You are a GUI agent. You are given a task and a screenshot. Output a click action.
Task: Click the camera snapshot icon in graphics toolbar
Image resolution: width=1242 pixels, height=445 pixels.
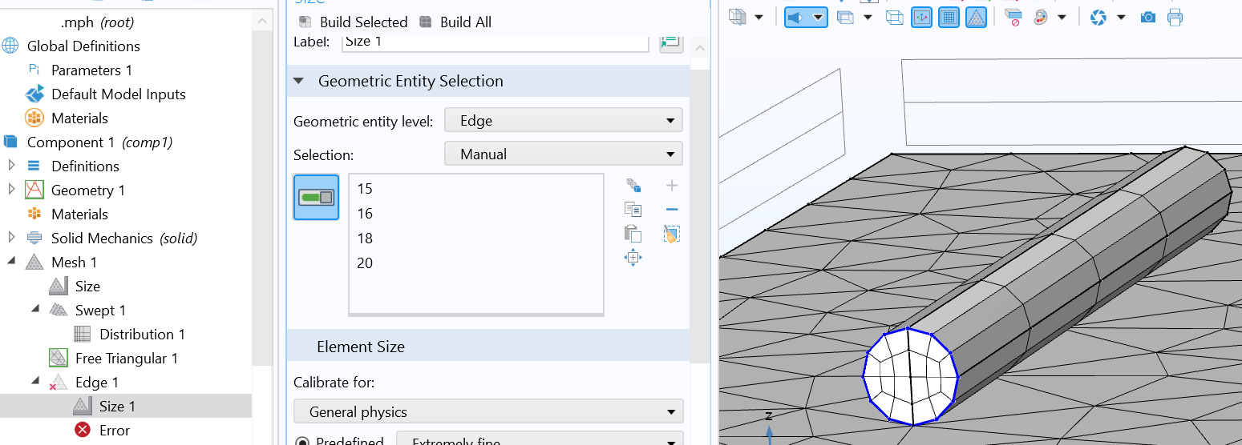(x=1148, y=17)
